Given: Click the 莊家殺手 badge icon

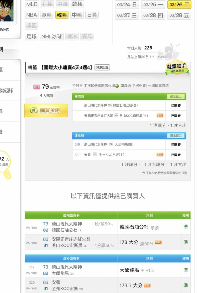Looking at the screenshot, I should coord(177,68).
